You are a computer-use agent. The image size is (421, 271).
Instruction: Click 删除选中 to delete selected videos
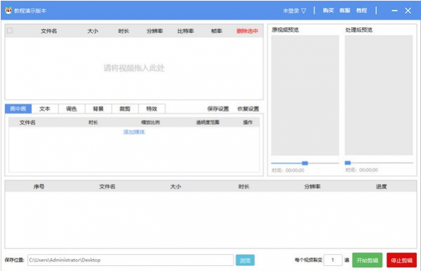[247, 31]
